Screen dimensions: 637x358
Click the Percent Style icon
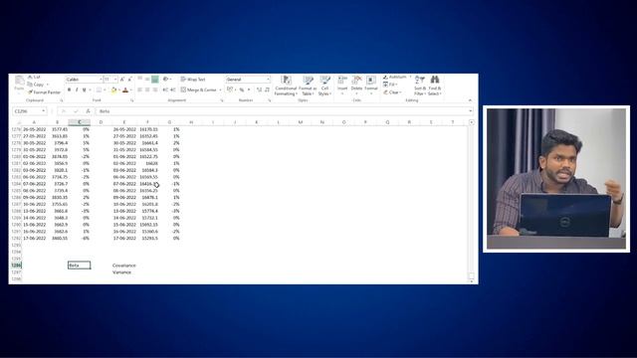coord(242,89)
